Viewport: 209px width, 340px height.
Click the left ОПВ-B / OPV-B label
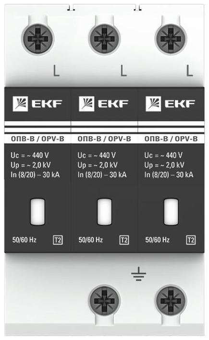pyautogui.click(x=37, y=139)
